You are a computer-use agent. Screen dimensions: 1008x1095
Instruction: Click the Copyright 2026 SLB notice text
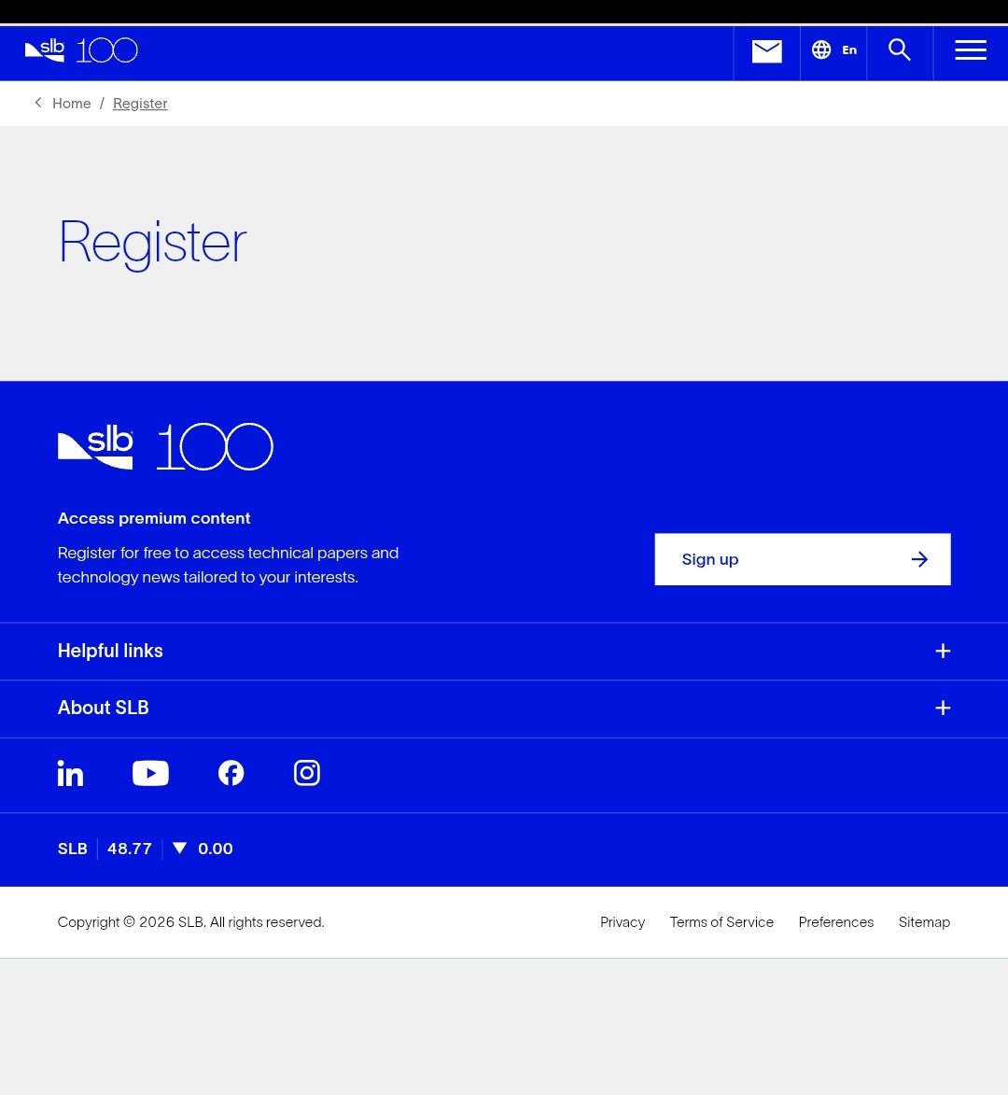coord(190,922)
